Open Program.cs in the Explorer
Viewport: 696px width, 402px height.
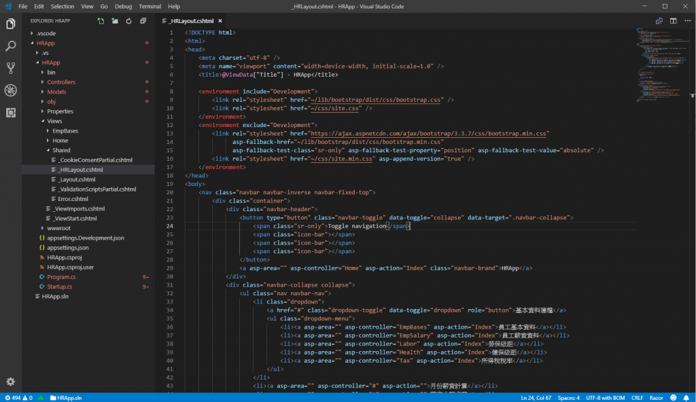click(61, 277)
